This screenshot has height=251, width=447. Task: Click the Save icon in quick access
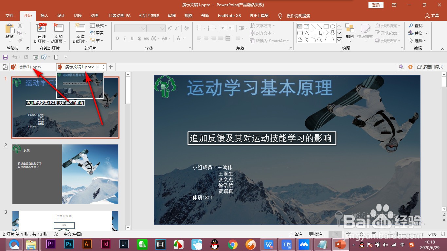[x=5, y=57]
